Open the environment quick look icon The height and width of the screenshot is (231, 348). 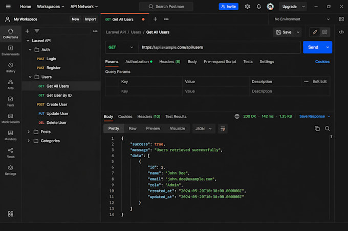coord(341,19)
